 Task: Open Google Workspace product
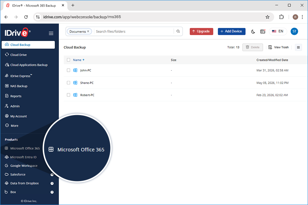21,166
